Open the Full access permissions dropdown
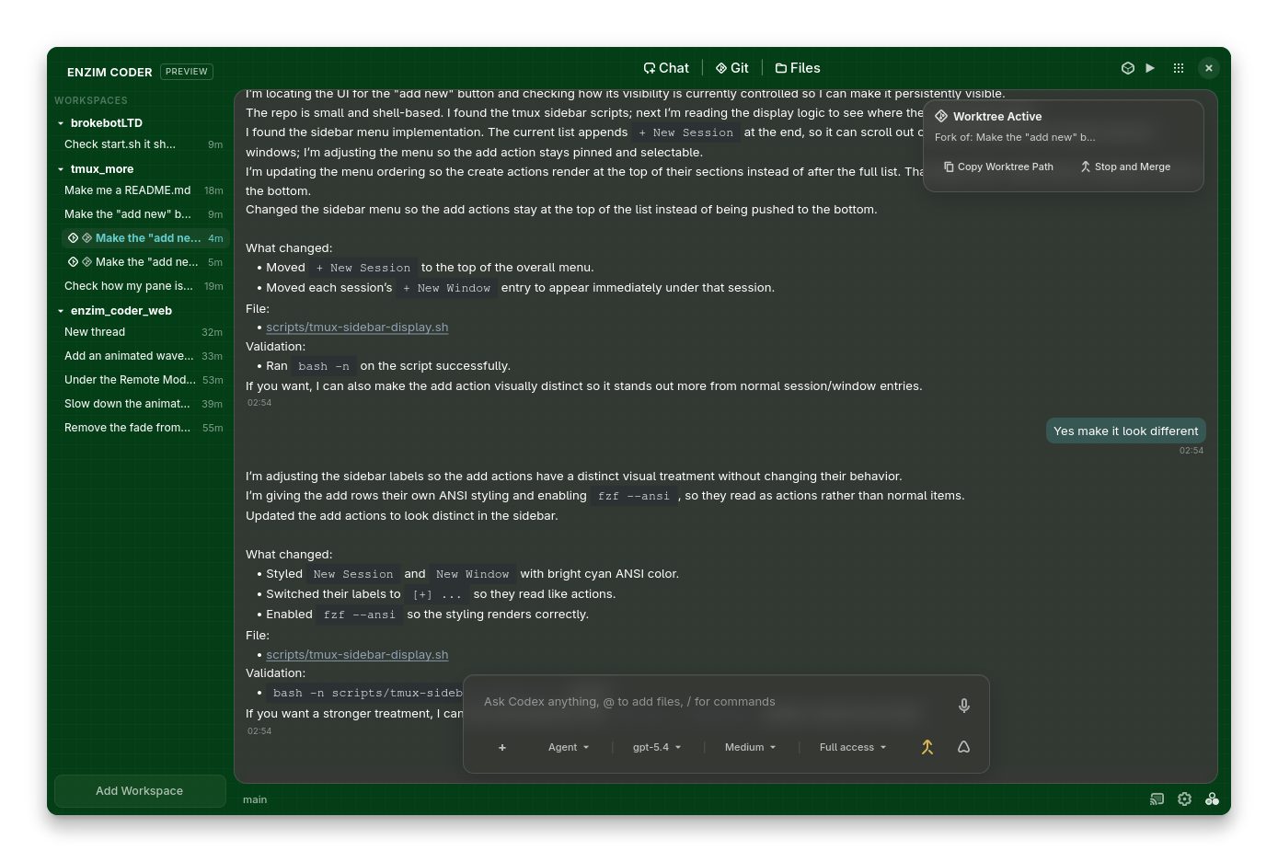This screenshot has width=1278, height=862. click(851, 747)
